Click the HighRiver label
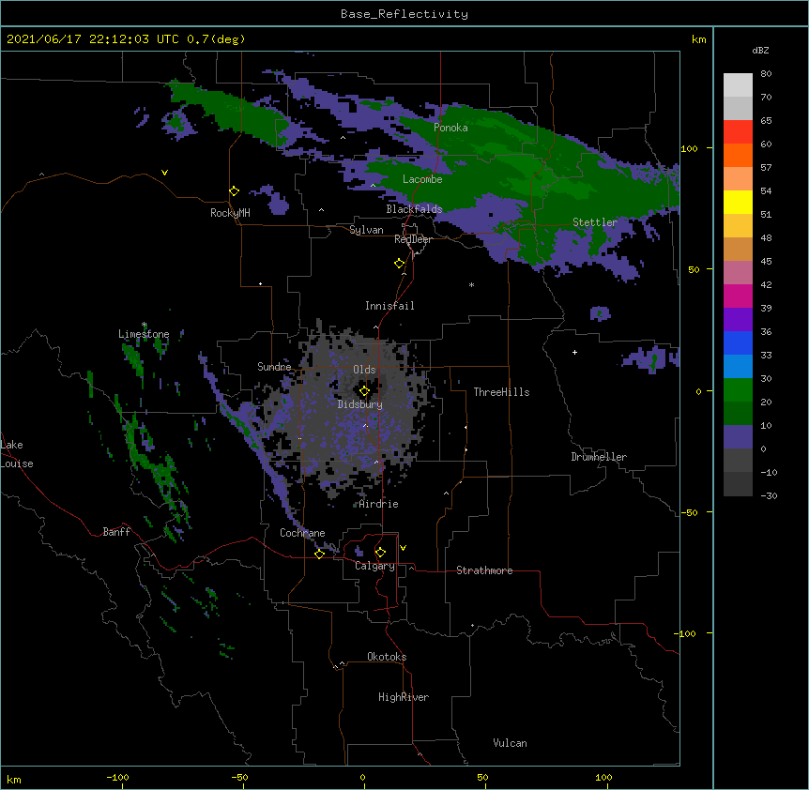Screen dimensions: 809x790 [x=404, y=697]
